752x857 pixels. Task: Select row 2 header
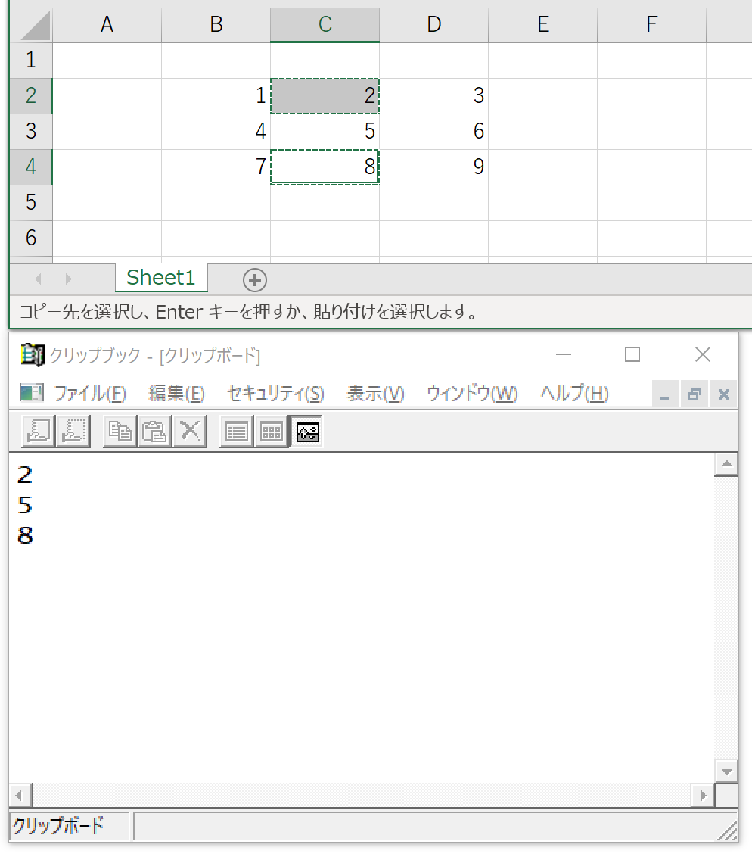tap(31, 95)
